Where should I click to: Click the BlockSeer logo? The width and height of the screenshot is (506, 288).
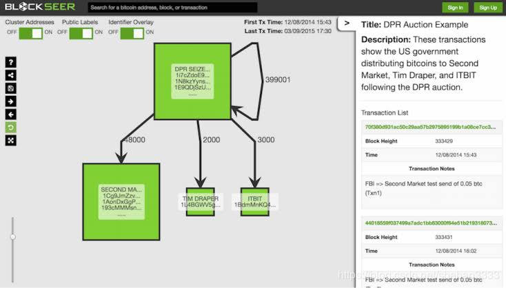40,7
